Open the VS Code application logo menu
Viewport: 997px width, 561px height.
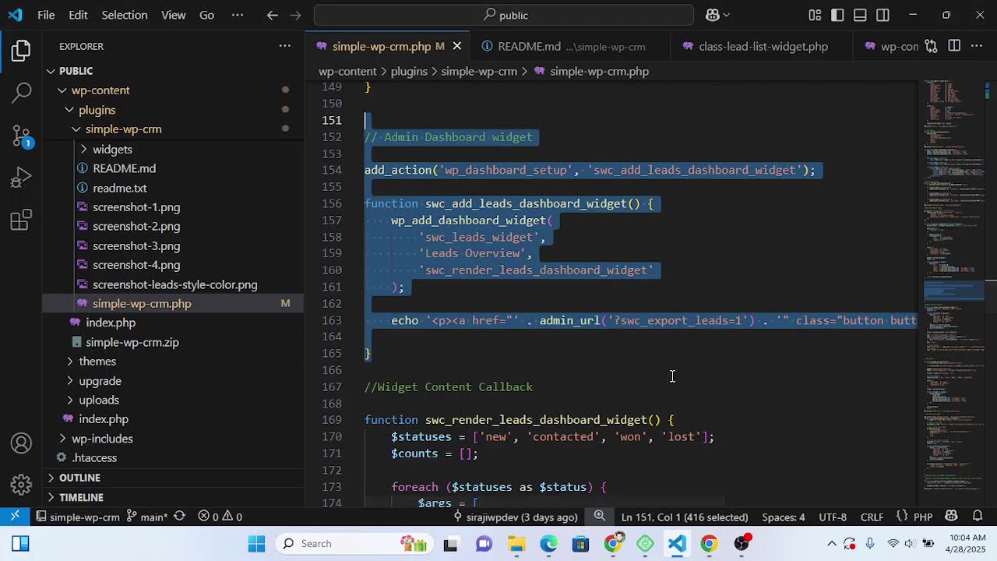(16, 15)
